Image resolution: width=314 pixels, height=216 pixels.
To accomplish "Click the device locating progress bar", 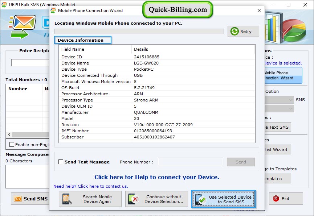I will [x=139, y=31].
